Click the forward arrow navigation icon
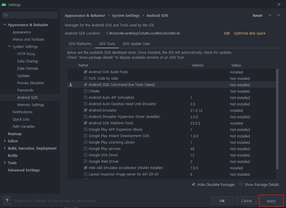 [278, 15]
